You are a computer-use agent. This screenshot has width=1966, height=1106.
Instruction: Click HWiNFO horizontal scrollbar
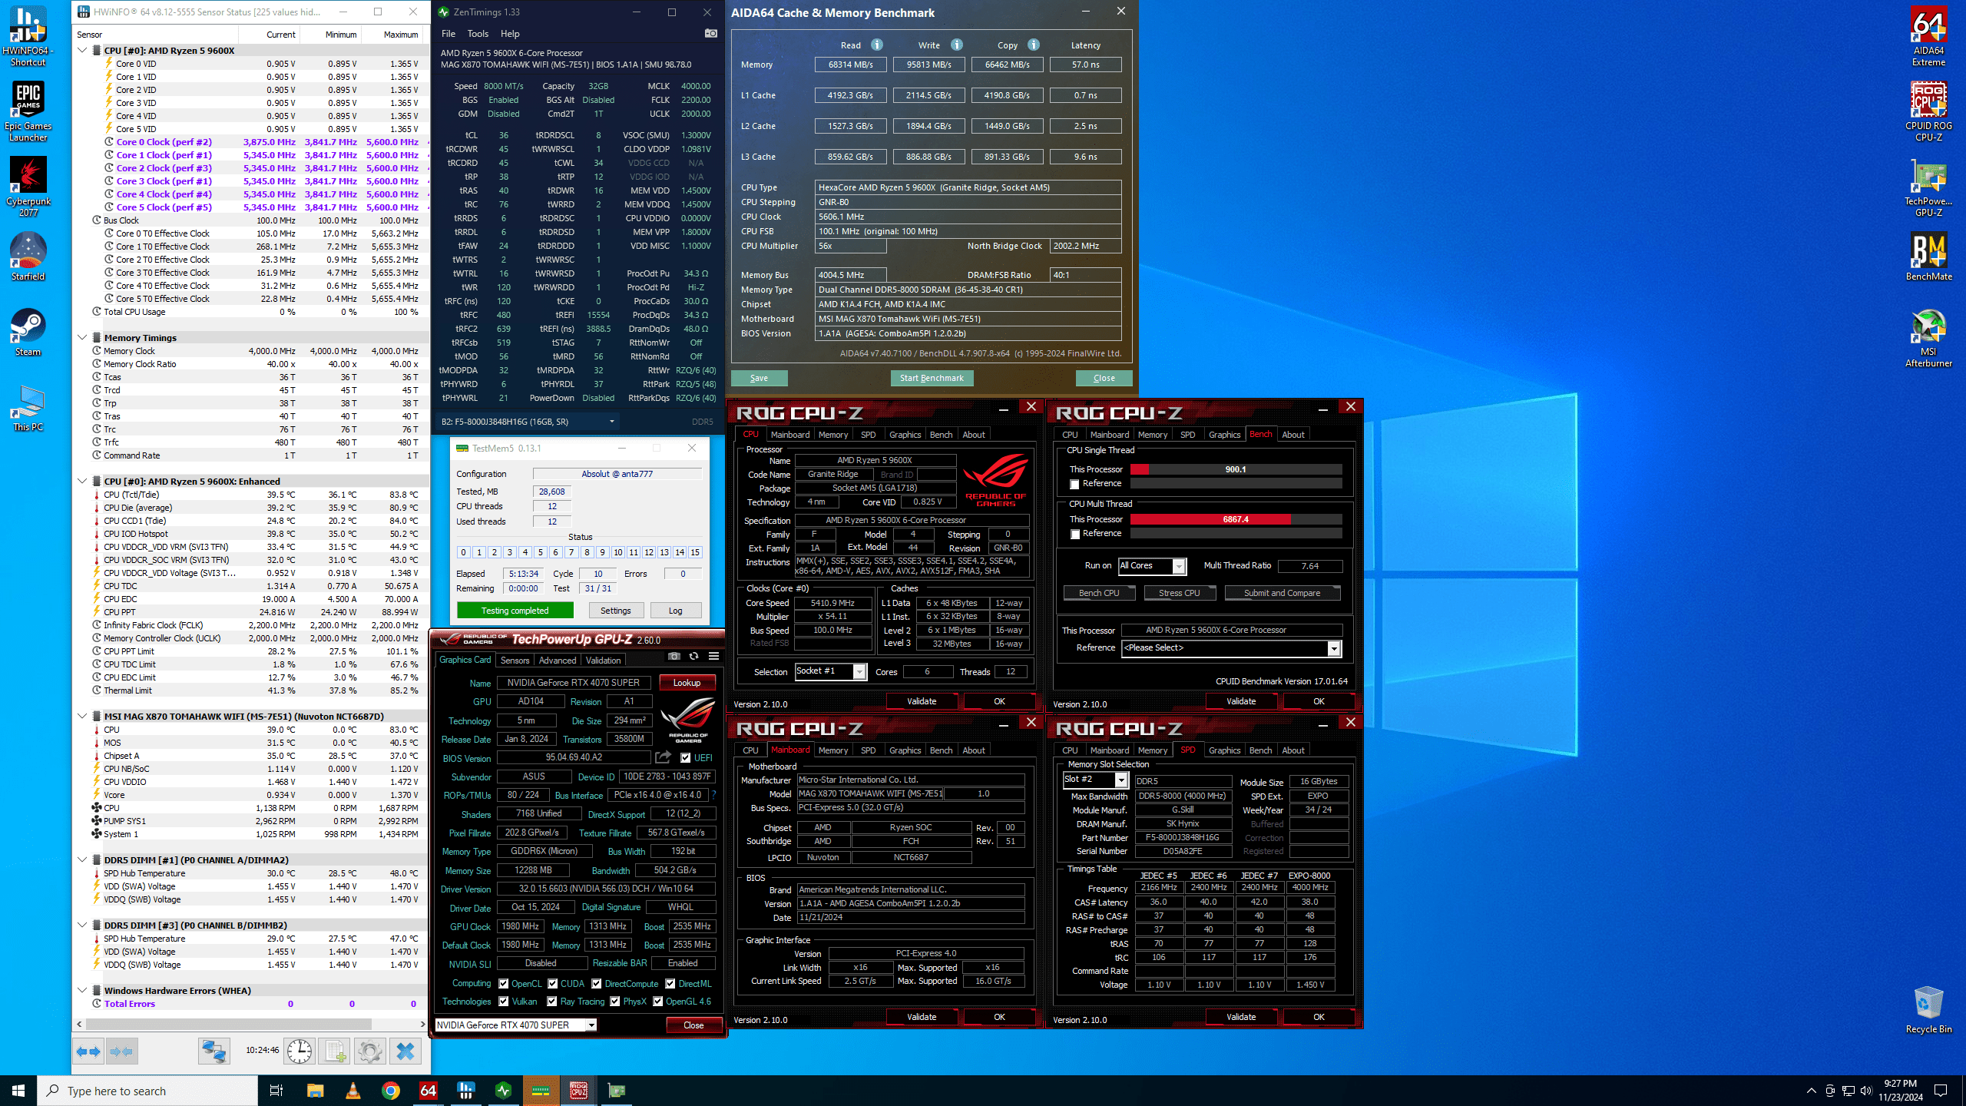coord(229,1025)
